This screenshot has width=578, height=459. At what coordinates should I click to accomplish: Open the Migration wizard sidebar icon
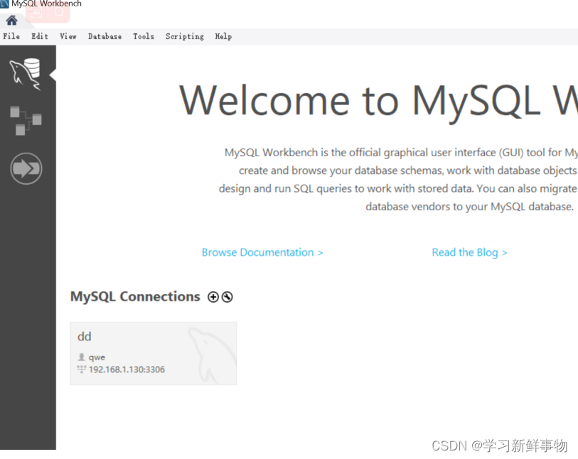click(26, 168)
